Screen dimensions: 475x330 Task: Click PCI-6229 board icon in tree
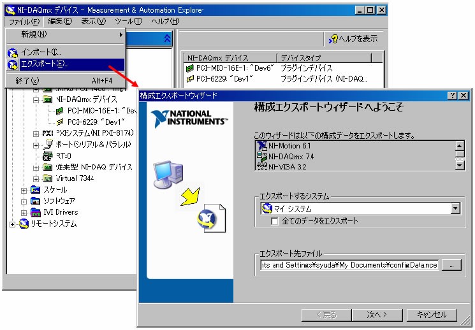pyautogui.click(x=60, y=122)
